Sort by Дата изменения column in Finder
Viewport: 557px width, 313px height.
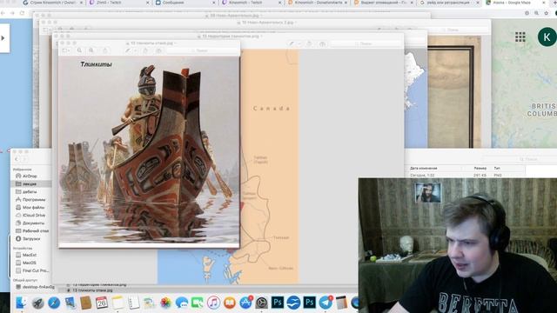(424, 168)
